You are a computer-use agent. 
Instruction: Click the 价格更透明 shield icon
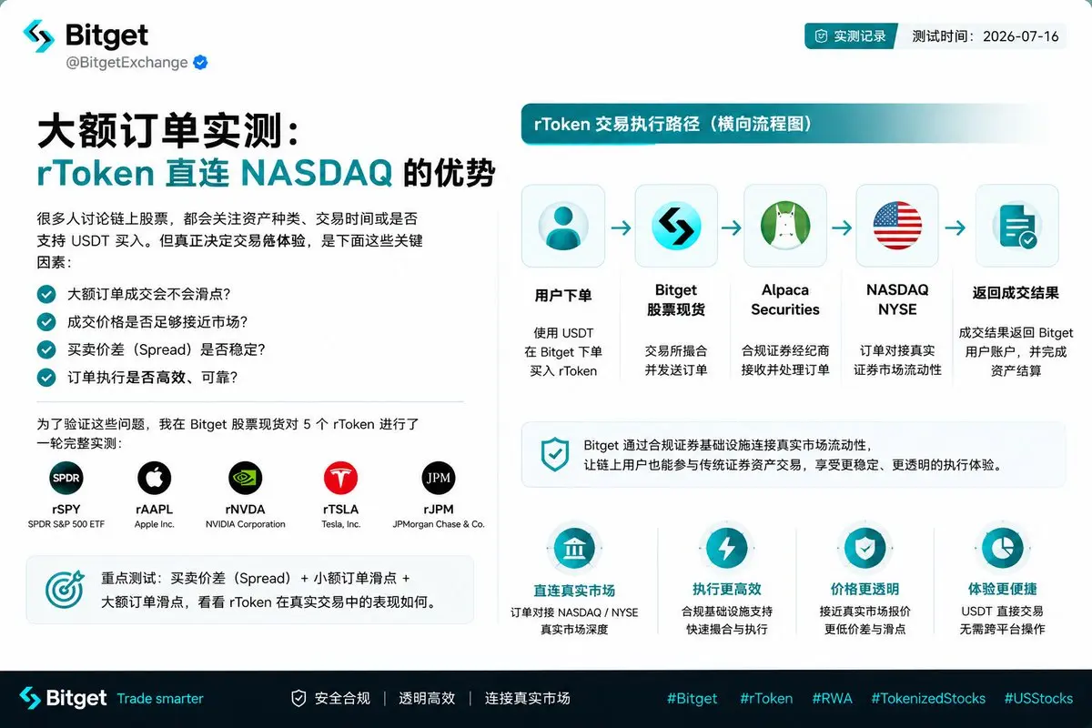pos(864,549)
